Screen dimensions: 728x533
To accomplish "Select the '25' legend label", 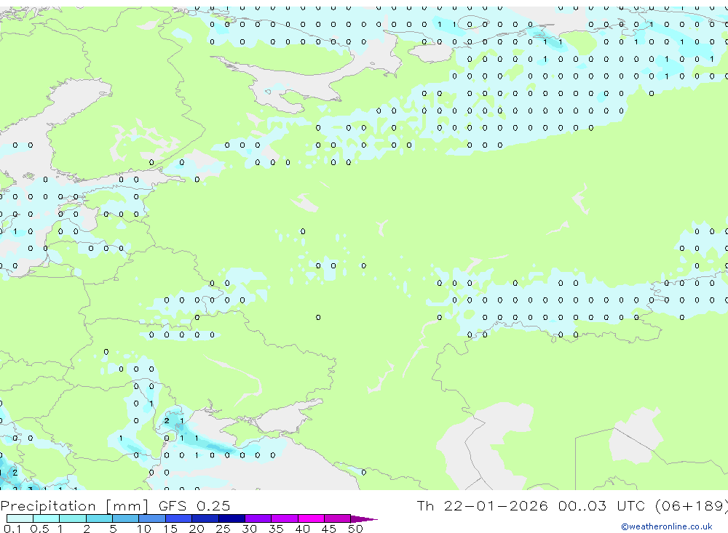I will [223, 529].
